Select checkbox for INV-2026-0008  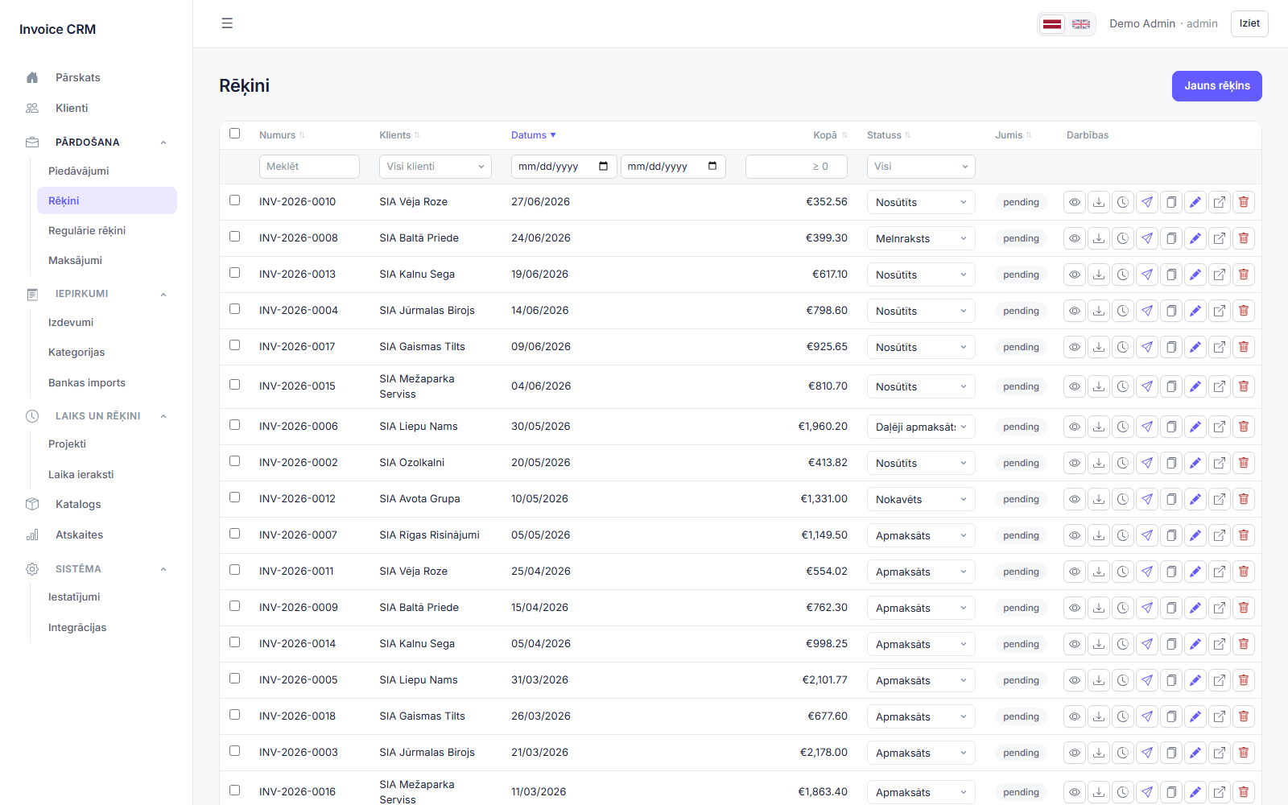(234, 237)
